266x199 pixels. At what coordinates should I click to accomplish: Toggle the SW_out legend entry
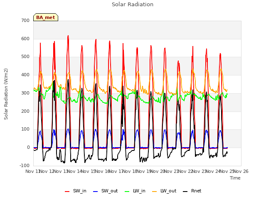coord(105,191)
